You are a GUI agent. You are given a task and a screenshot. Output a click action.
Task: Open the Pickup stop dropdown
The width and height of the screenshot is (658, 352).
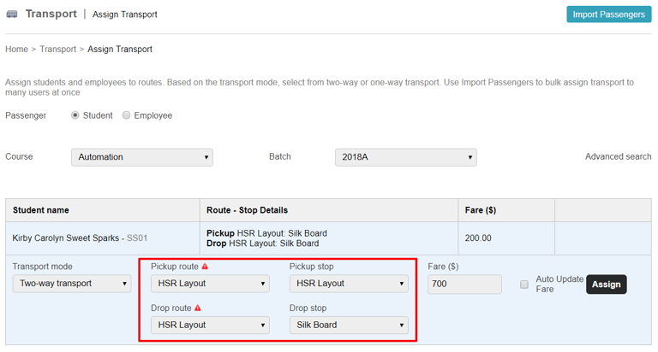[x=349, y=284]
